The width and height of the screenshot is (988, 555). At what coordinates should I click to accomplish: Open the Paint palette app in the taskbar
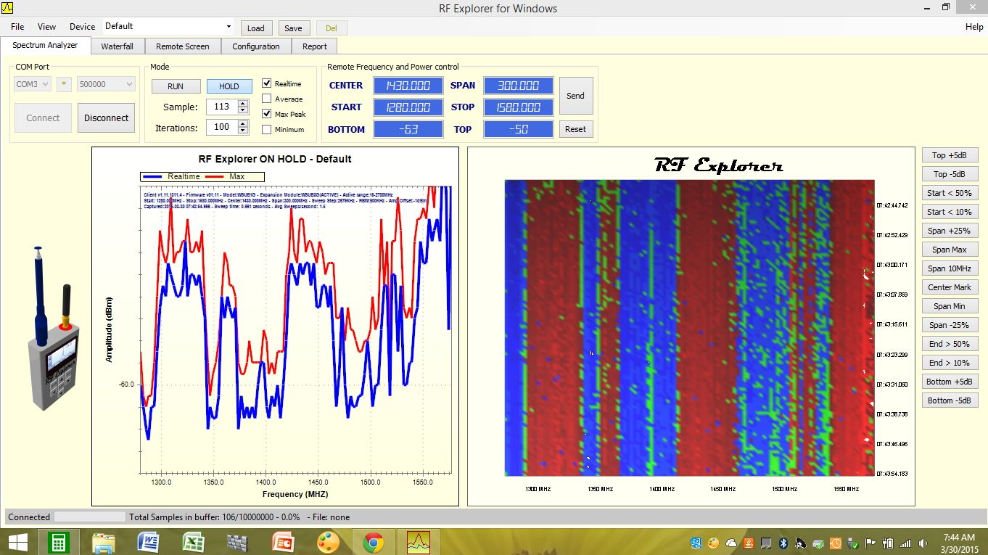point(328,542)
